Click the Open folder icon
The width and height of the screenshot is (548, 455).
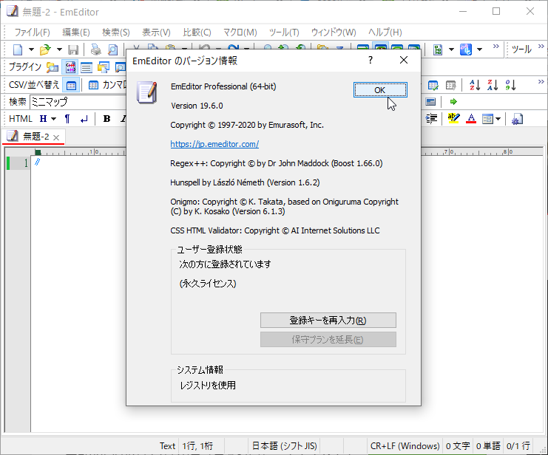(x=45, y=49)
